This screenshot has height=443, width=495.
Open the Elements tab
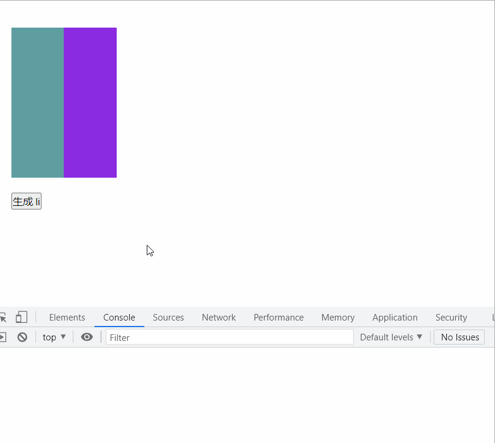(x=67, y=318)
